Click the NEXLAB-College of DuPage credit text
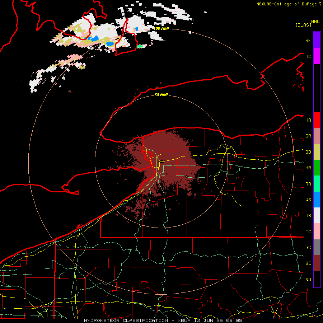Viewport: 323px width, 323px height. pos(286,4)
